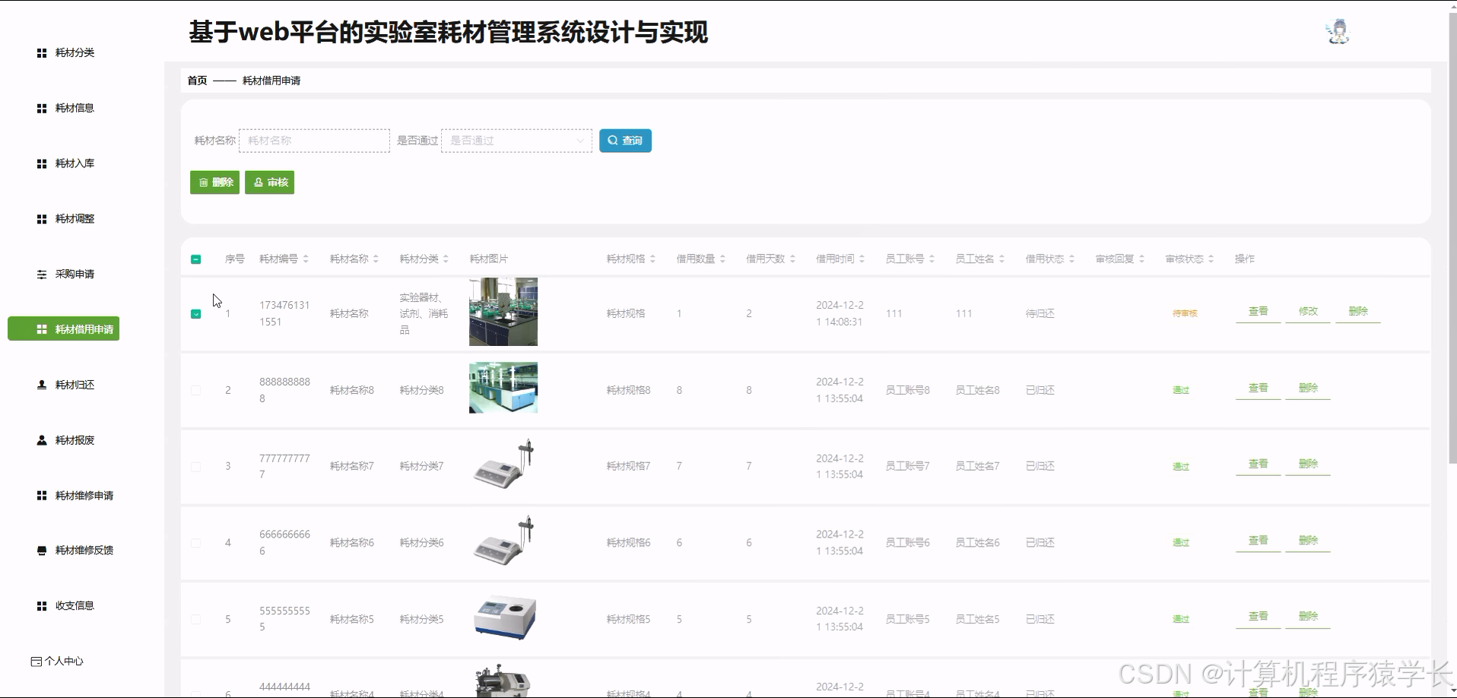Click inside the 耗材名称 input field

pos(313,140)
